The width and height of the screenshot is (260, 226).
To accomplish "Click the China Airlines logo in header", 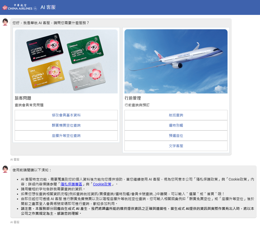I will point(20,7).
